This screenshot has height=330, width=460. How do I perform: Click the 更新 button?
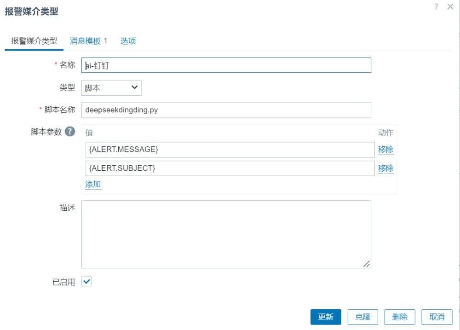326,317
